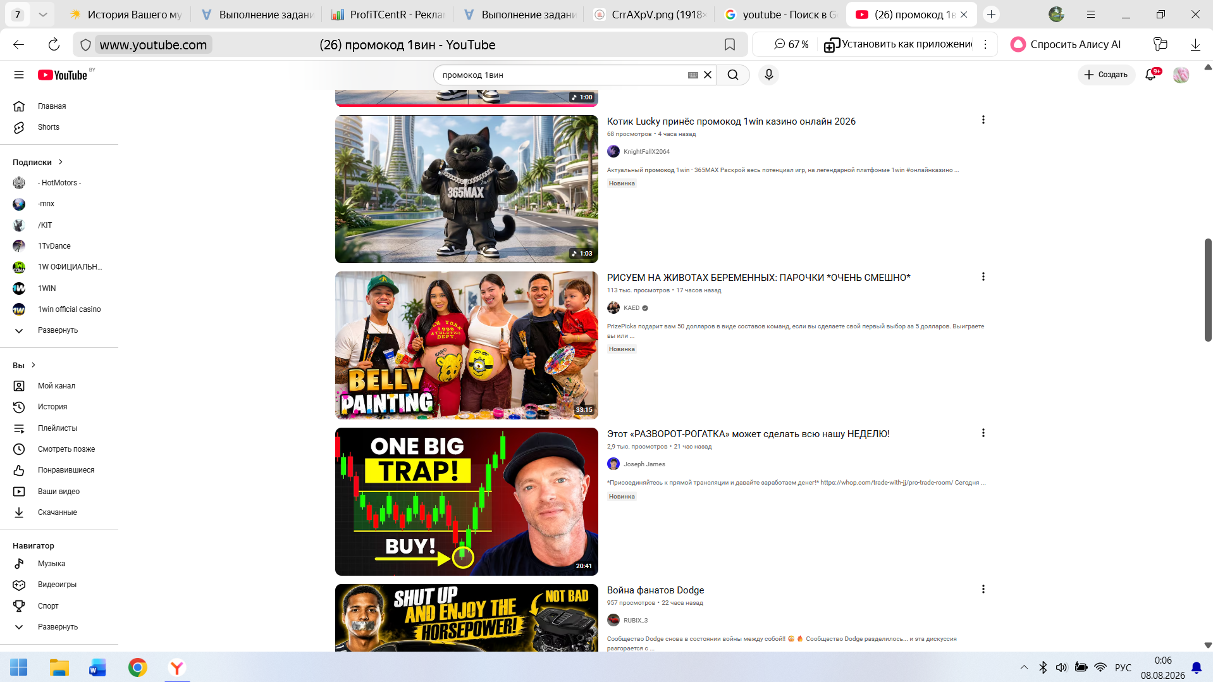
Task: Open the on-screen keyboard in search box
Action: point(693,75)
